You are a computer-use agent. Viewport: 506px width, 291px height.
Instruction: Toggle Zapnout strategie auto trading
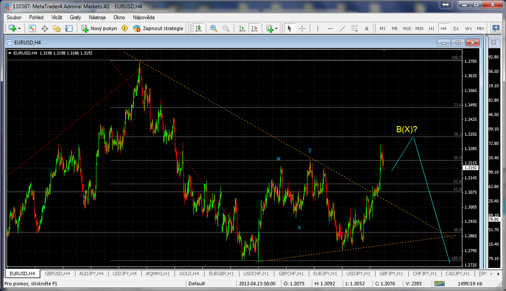(x=158, y=28)
